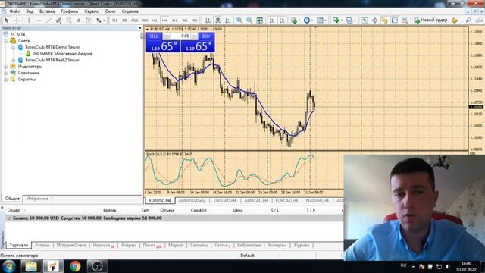Open OBS Studio from taskbar
This screenshot has height=273, width=485.
coord(97,266)
